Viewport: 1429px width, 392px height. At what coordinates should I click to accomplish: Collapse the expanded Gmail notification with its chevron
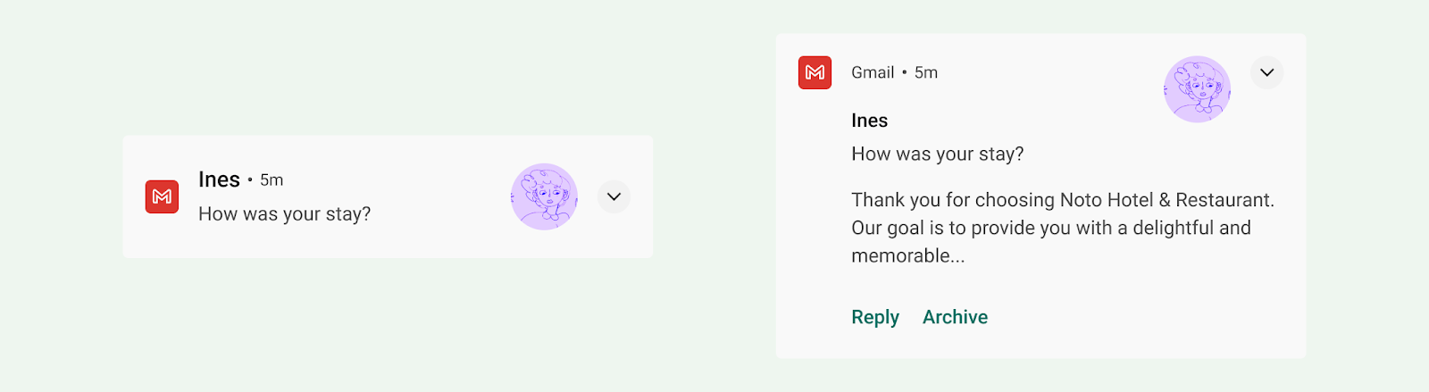pos(1266,72)
